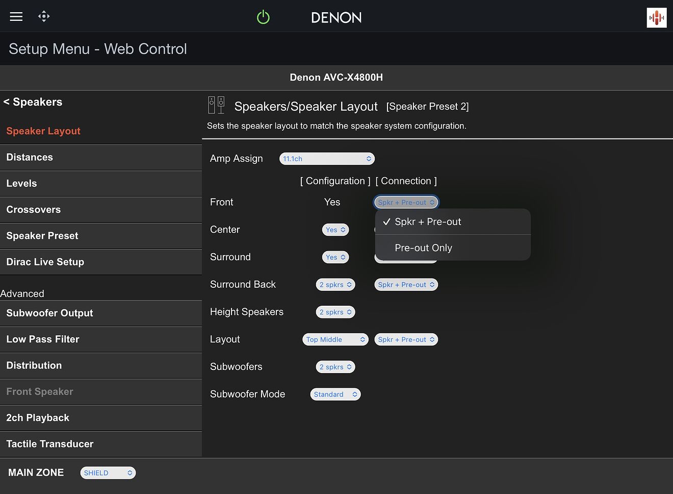The width and height of the screenshot is (673, 494).
Task: Open the Amp Assign 11.1ch dropdown
Action: [327, 159]
